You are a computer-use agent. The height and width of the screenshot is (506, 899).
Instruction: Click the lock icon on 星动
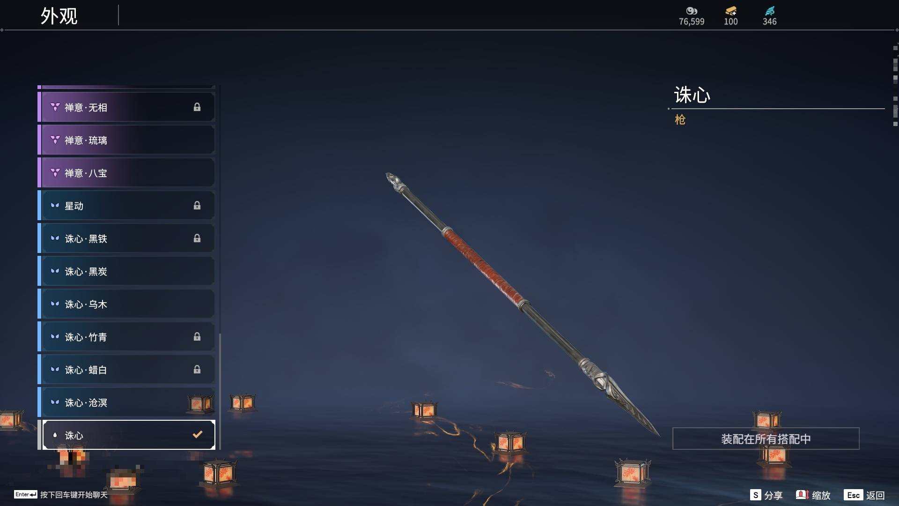point(197,206)
